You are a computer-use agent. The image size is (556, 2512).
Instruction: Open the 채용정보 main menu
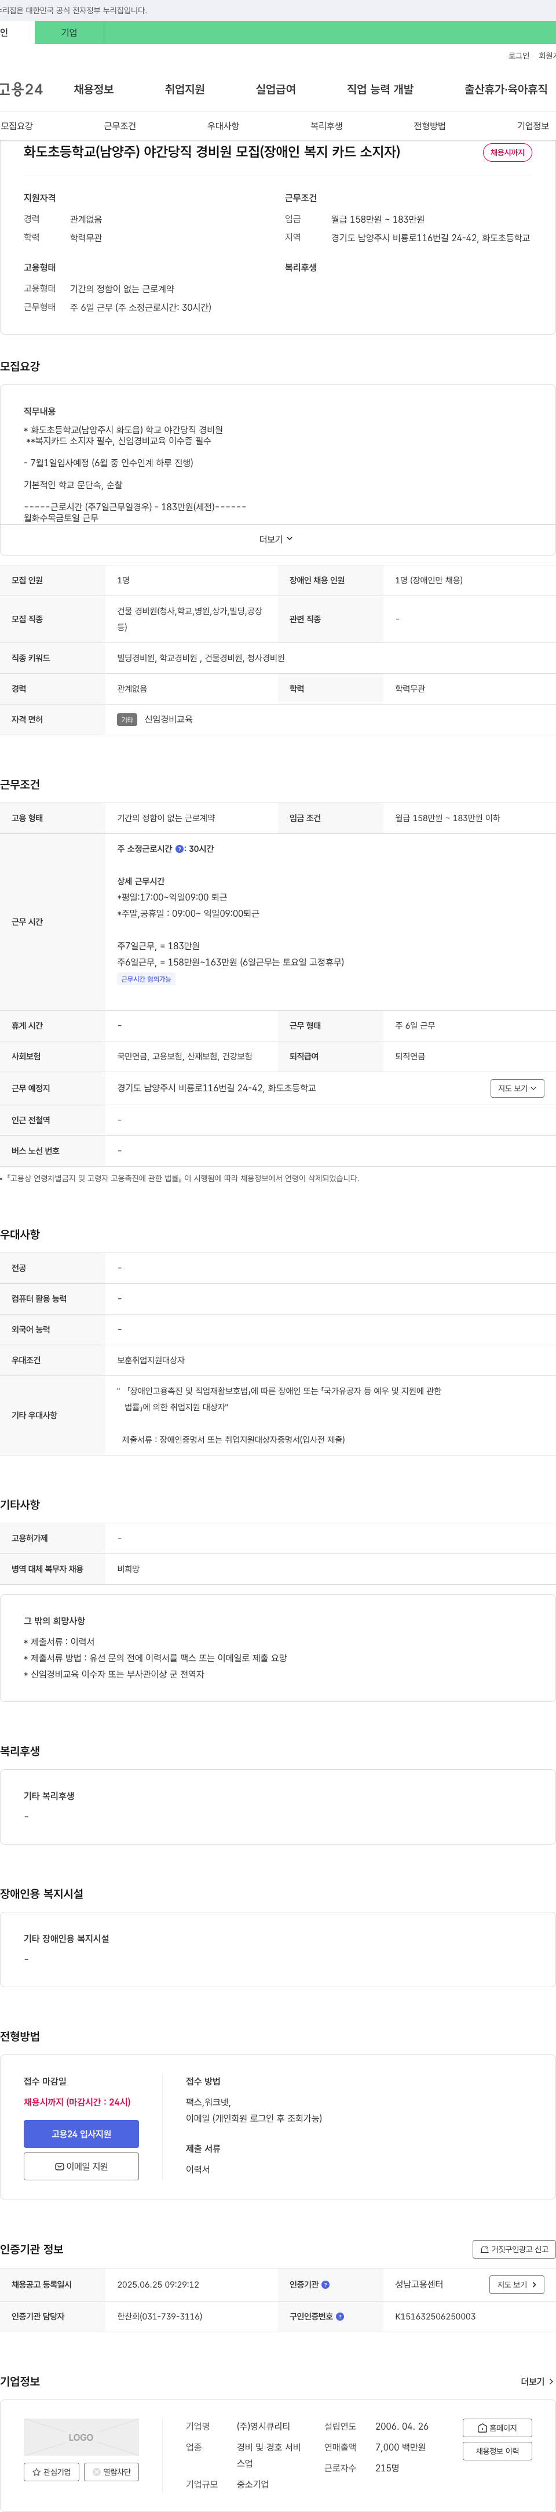click(x=93, y=89)
